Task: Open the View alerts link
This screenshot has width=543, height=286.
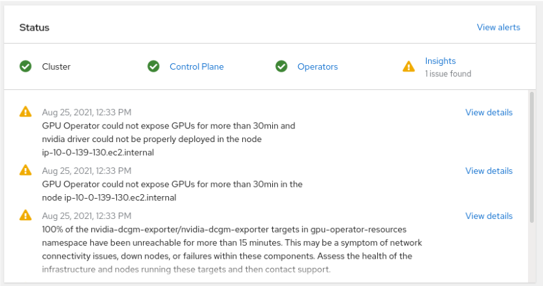Action: pos(498,27)
